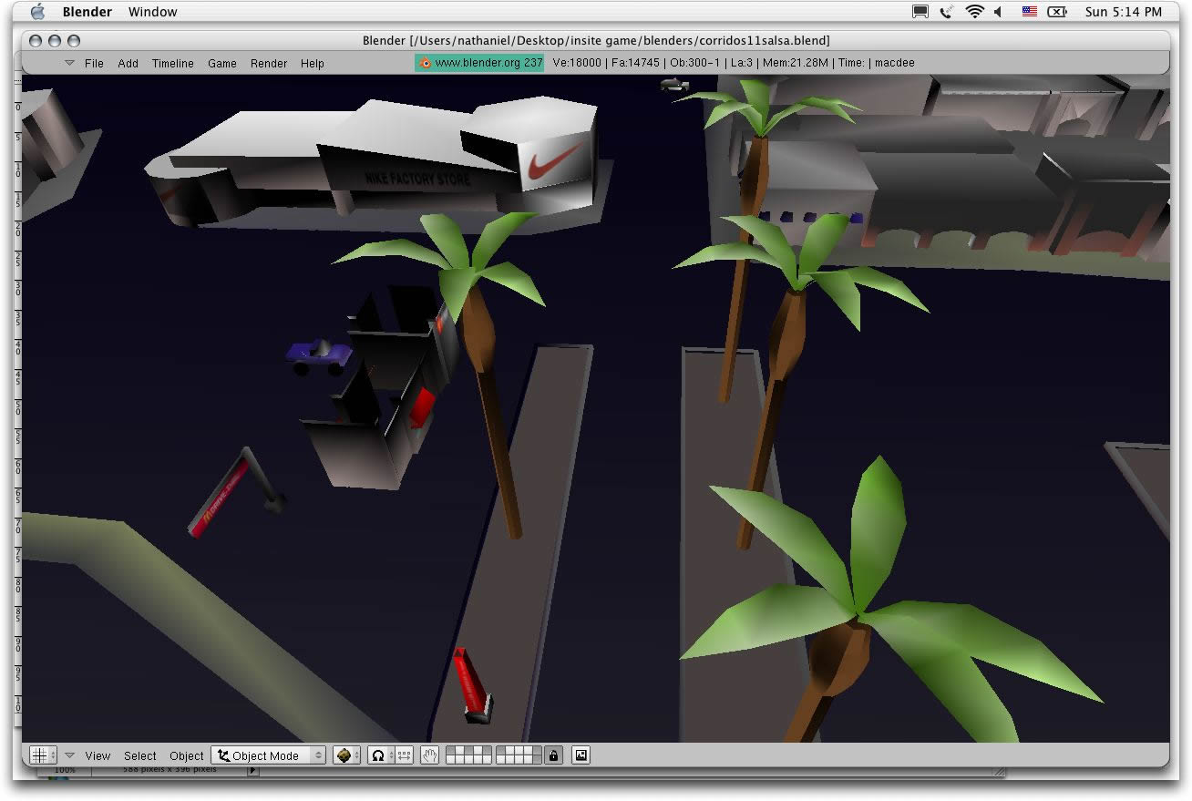
Task: Collapse the 3D view header menus triangle
Action: pos(69,755)
